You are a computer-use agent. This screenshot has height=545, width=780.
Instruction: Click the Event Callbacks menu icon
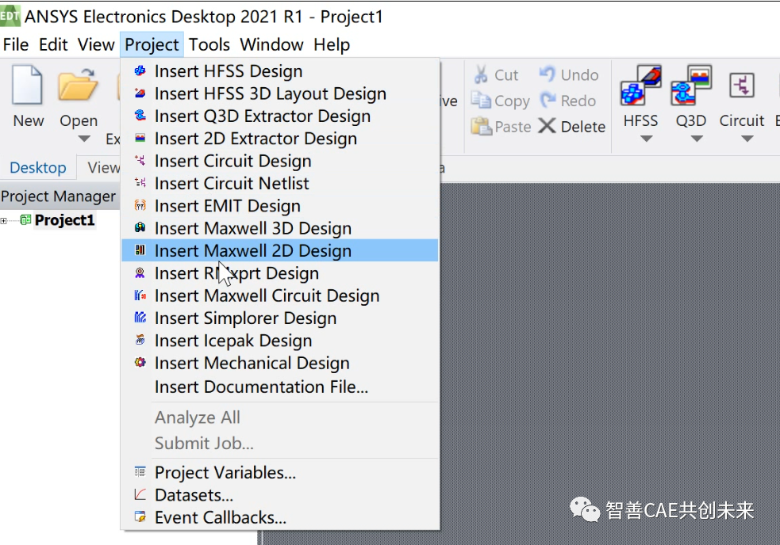[x=140, y=516]
